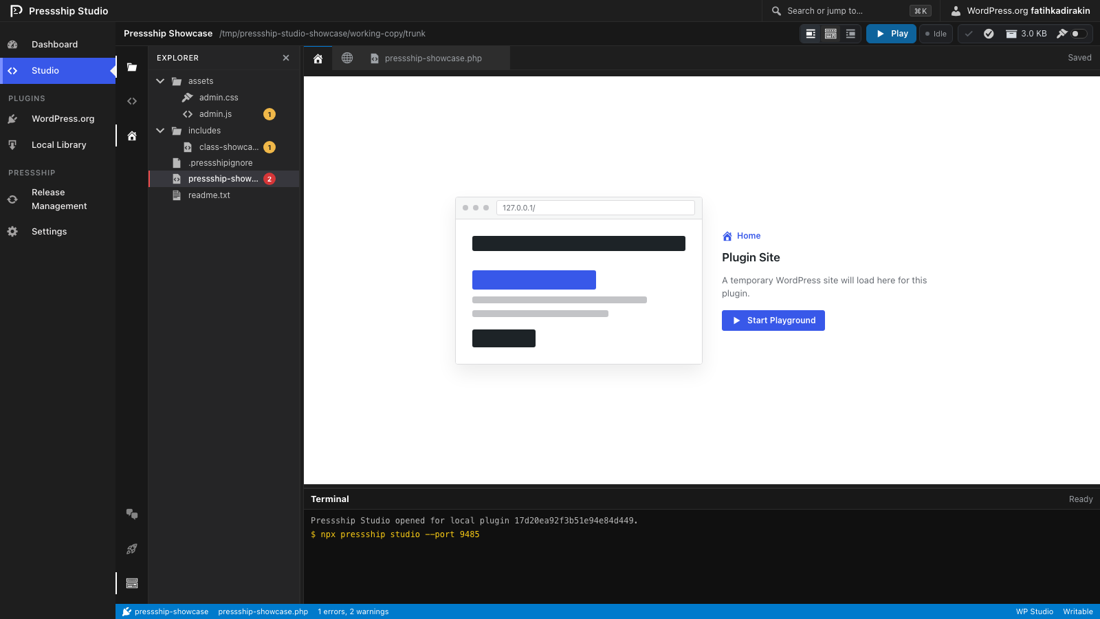Click the Home link above Plugin Site

742,236
